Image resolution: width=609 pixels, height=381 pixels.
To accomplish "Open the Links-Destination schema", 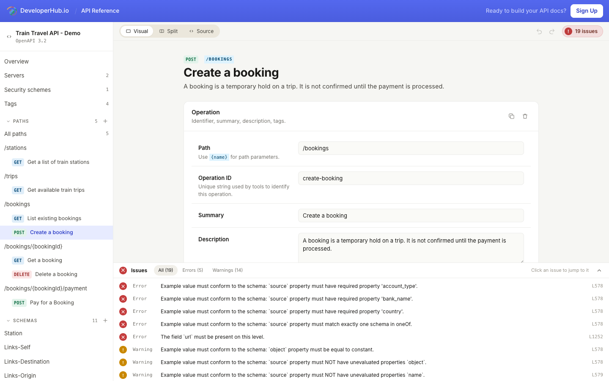I will 56,362.
